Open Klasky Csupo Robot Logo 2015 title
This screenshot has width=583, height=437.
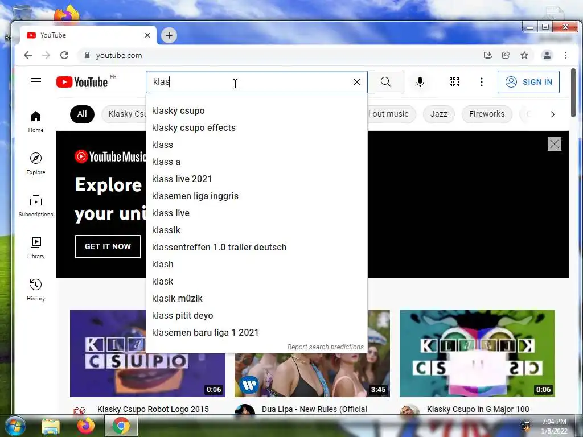click(x=153, y=409)
